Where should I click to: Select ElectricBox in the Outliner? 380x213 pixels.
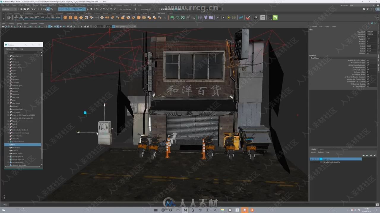pyautogui.click(x=16, y=148)
